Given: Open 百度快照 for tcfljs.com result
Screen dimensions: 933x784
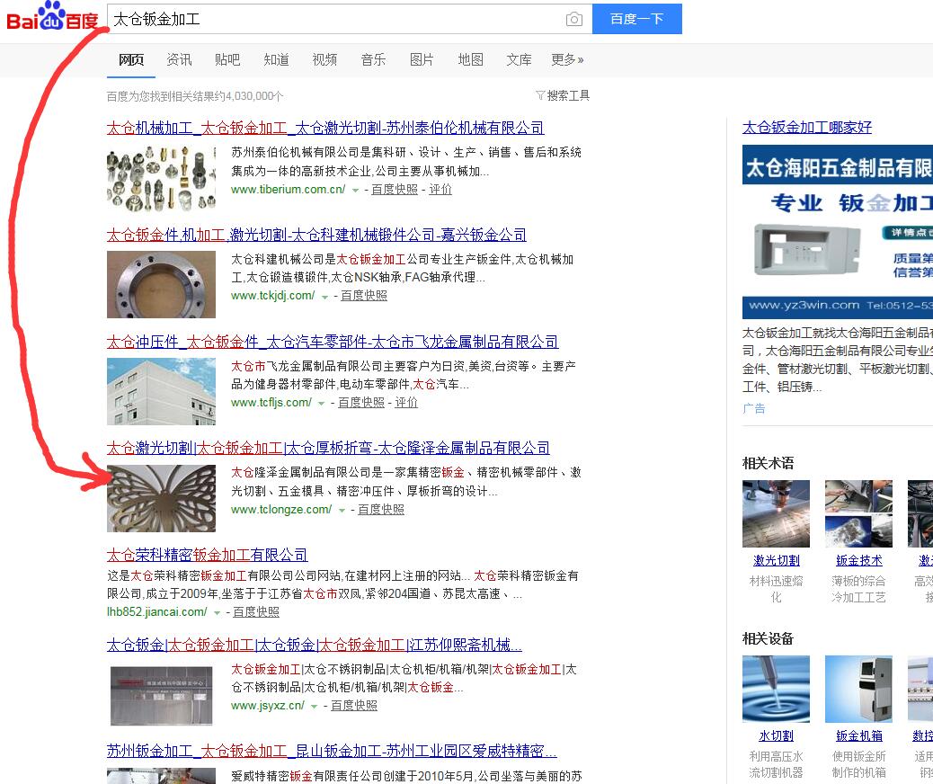Looking at the screenshot, I should tap(361, 403).
